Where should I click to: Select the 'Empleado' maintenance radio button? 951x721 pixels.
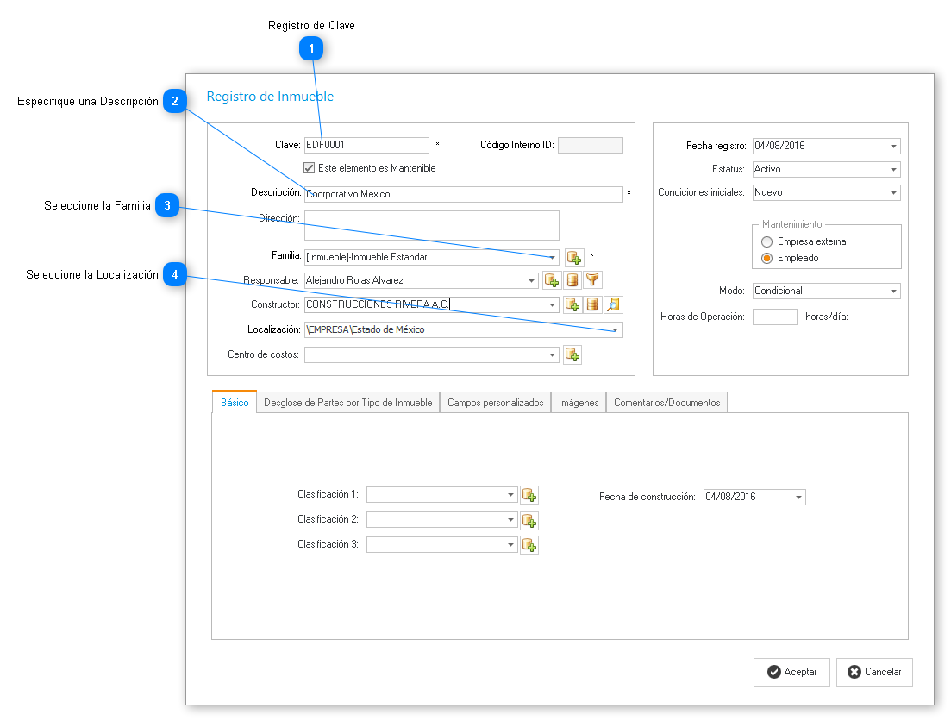coord(766,258)
